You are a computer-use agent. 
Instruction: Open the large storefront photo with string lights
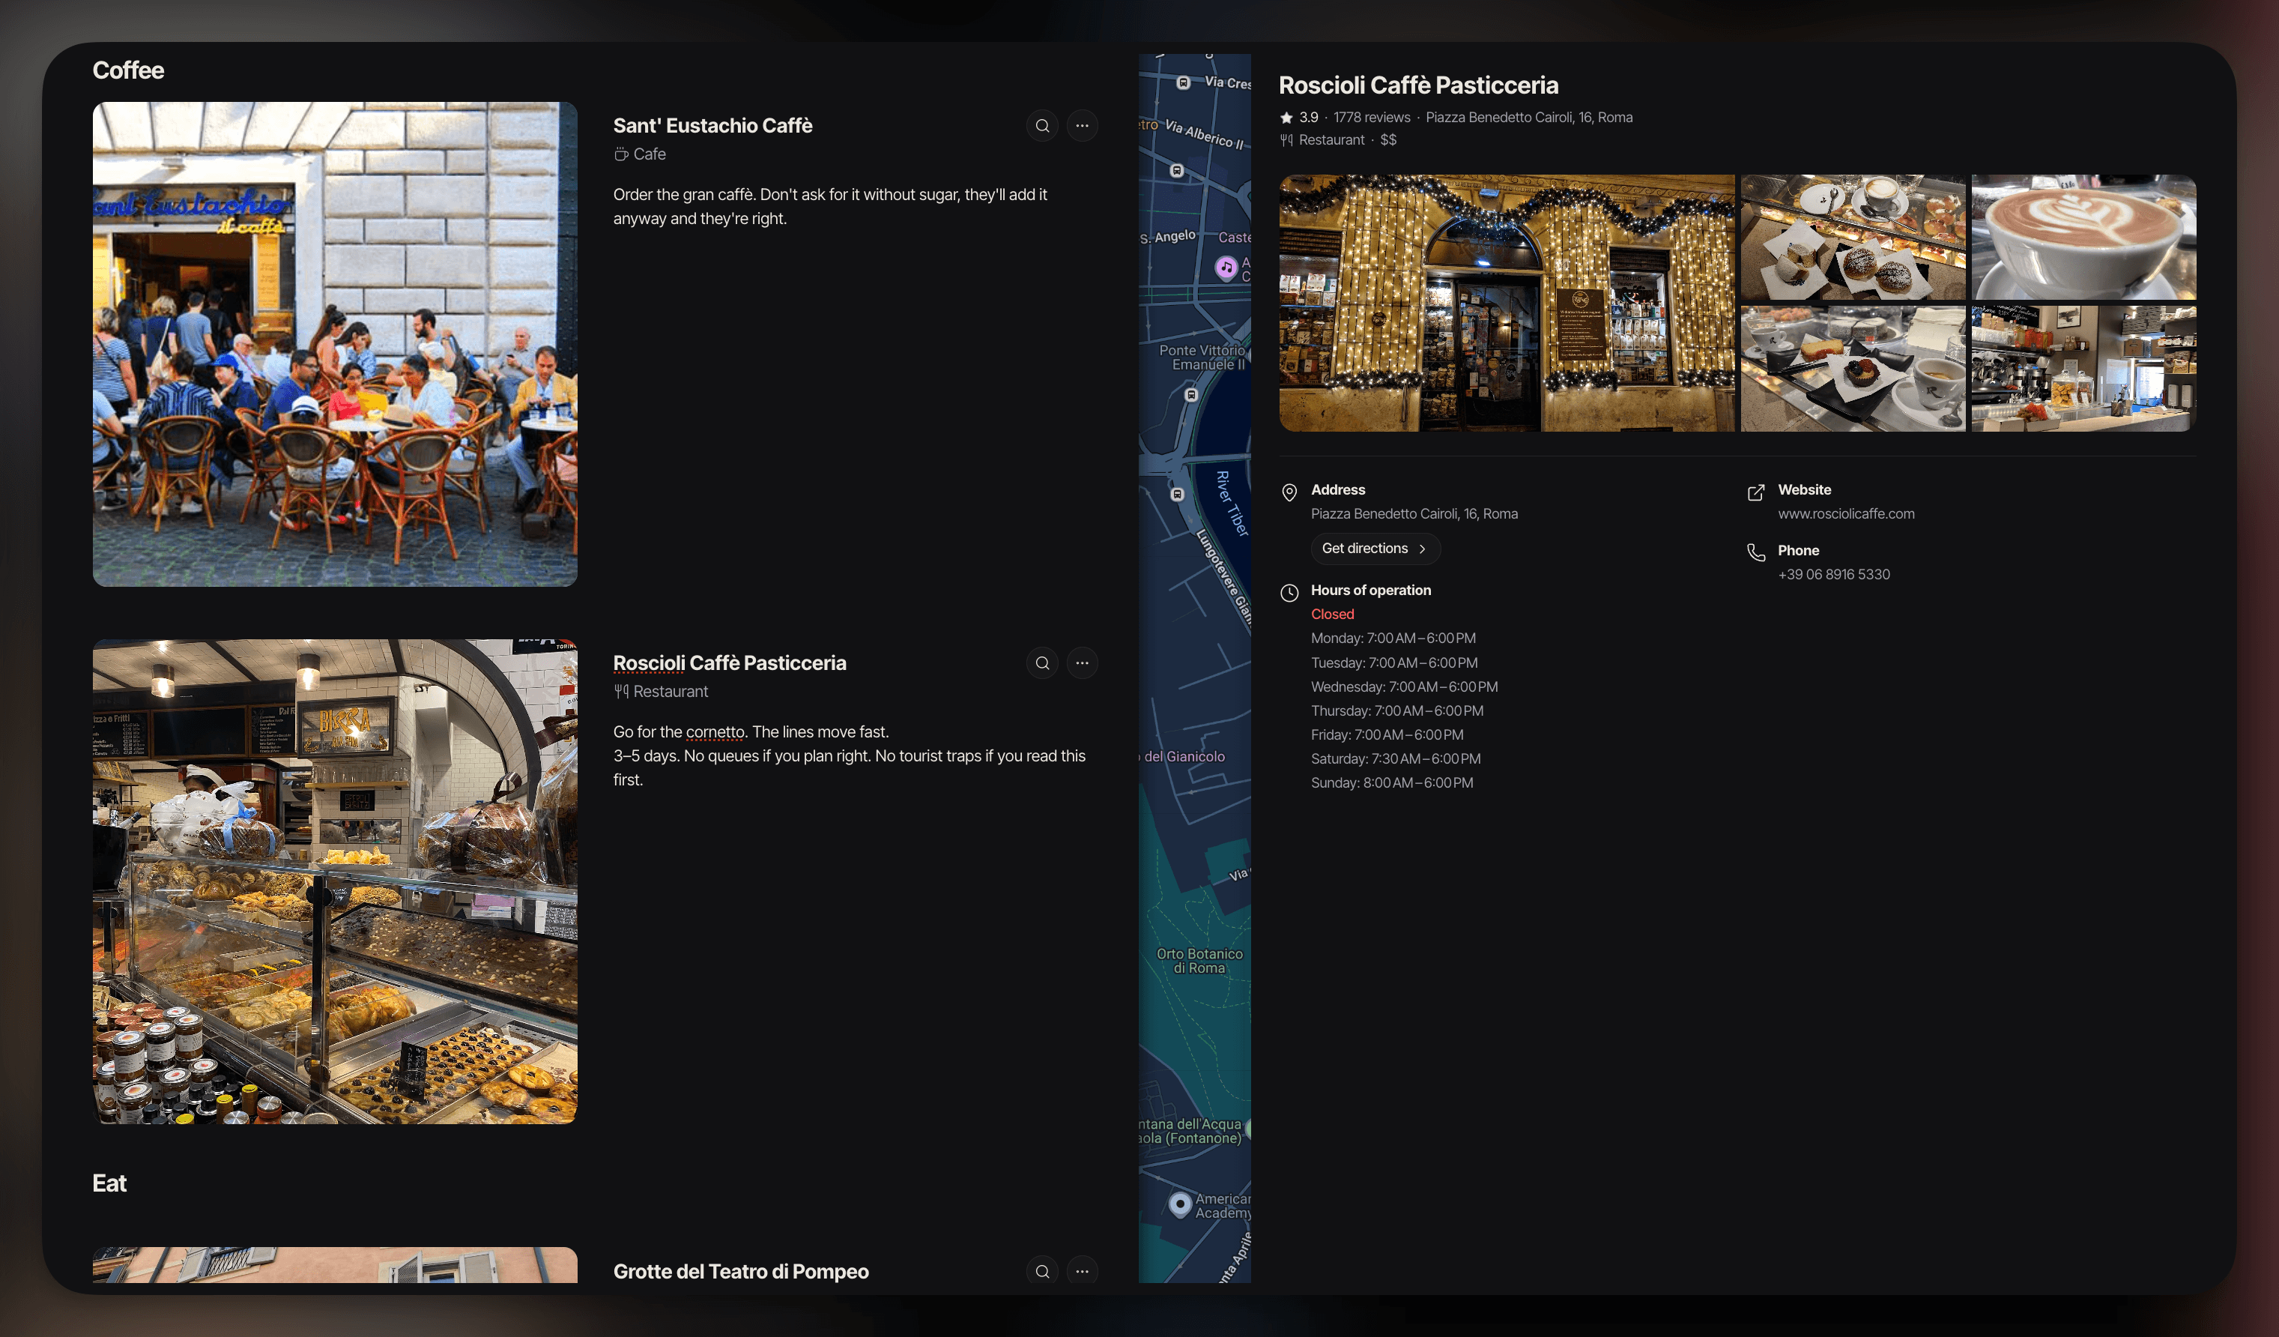tap(1507, 303)
